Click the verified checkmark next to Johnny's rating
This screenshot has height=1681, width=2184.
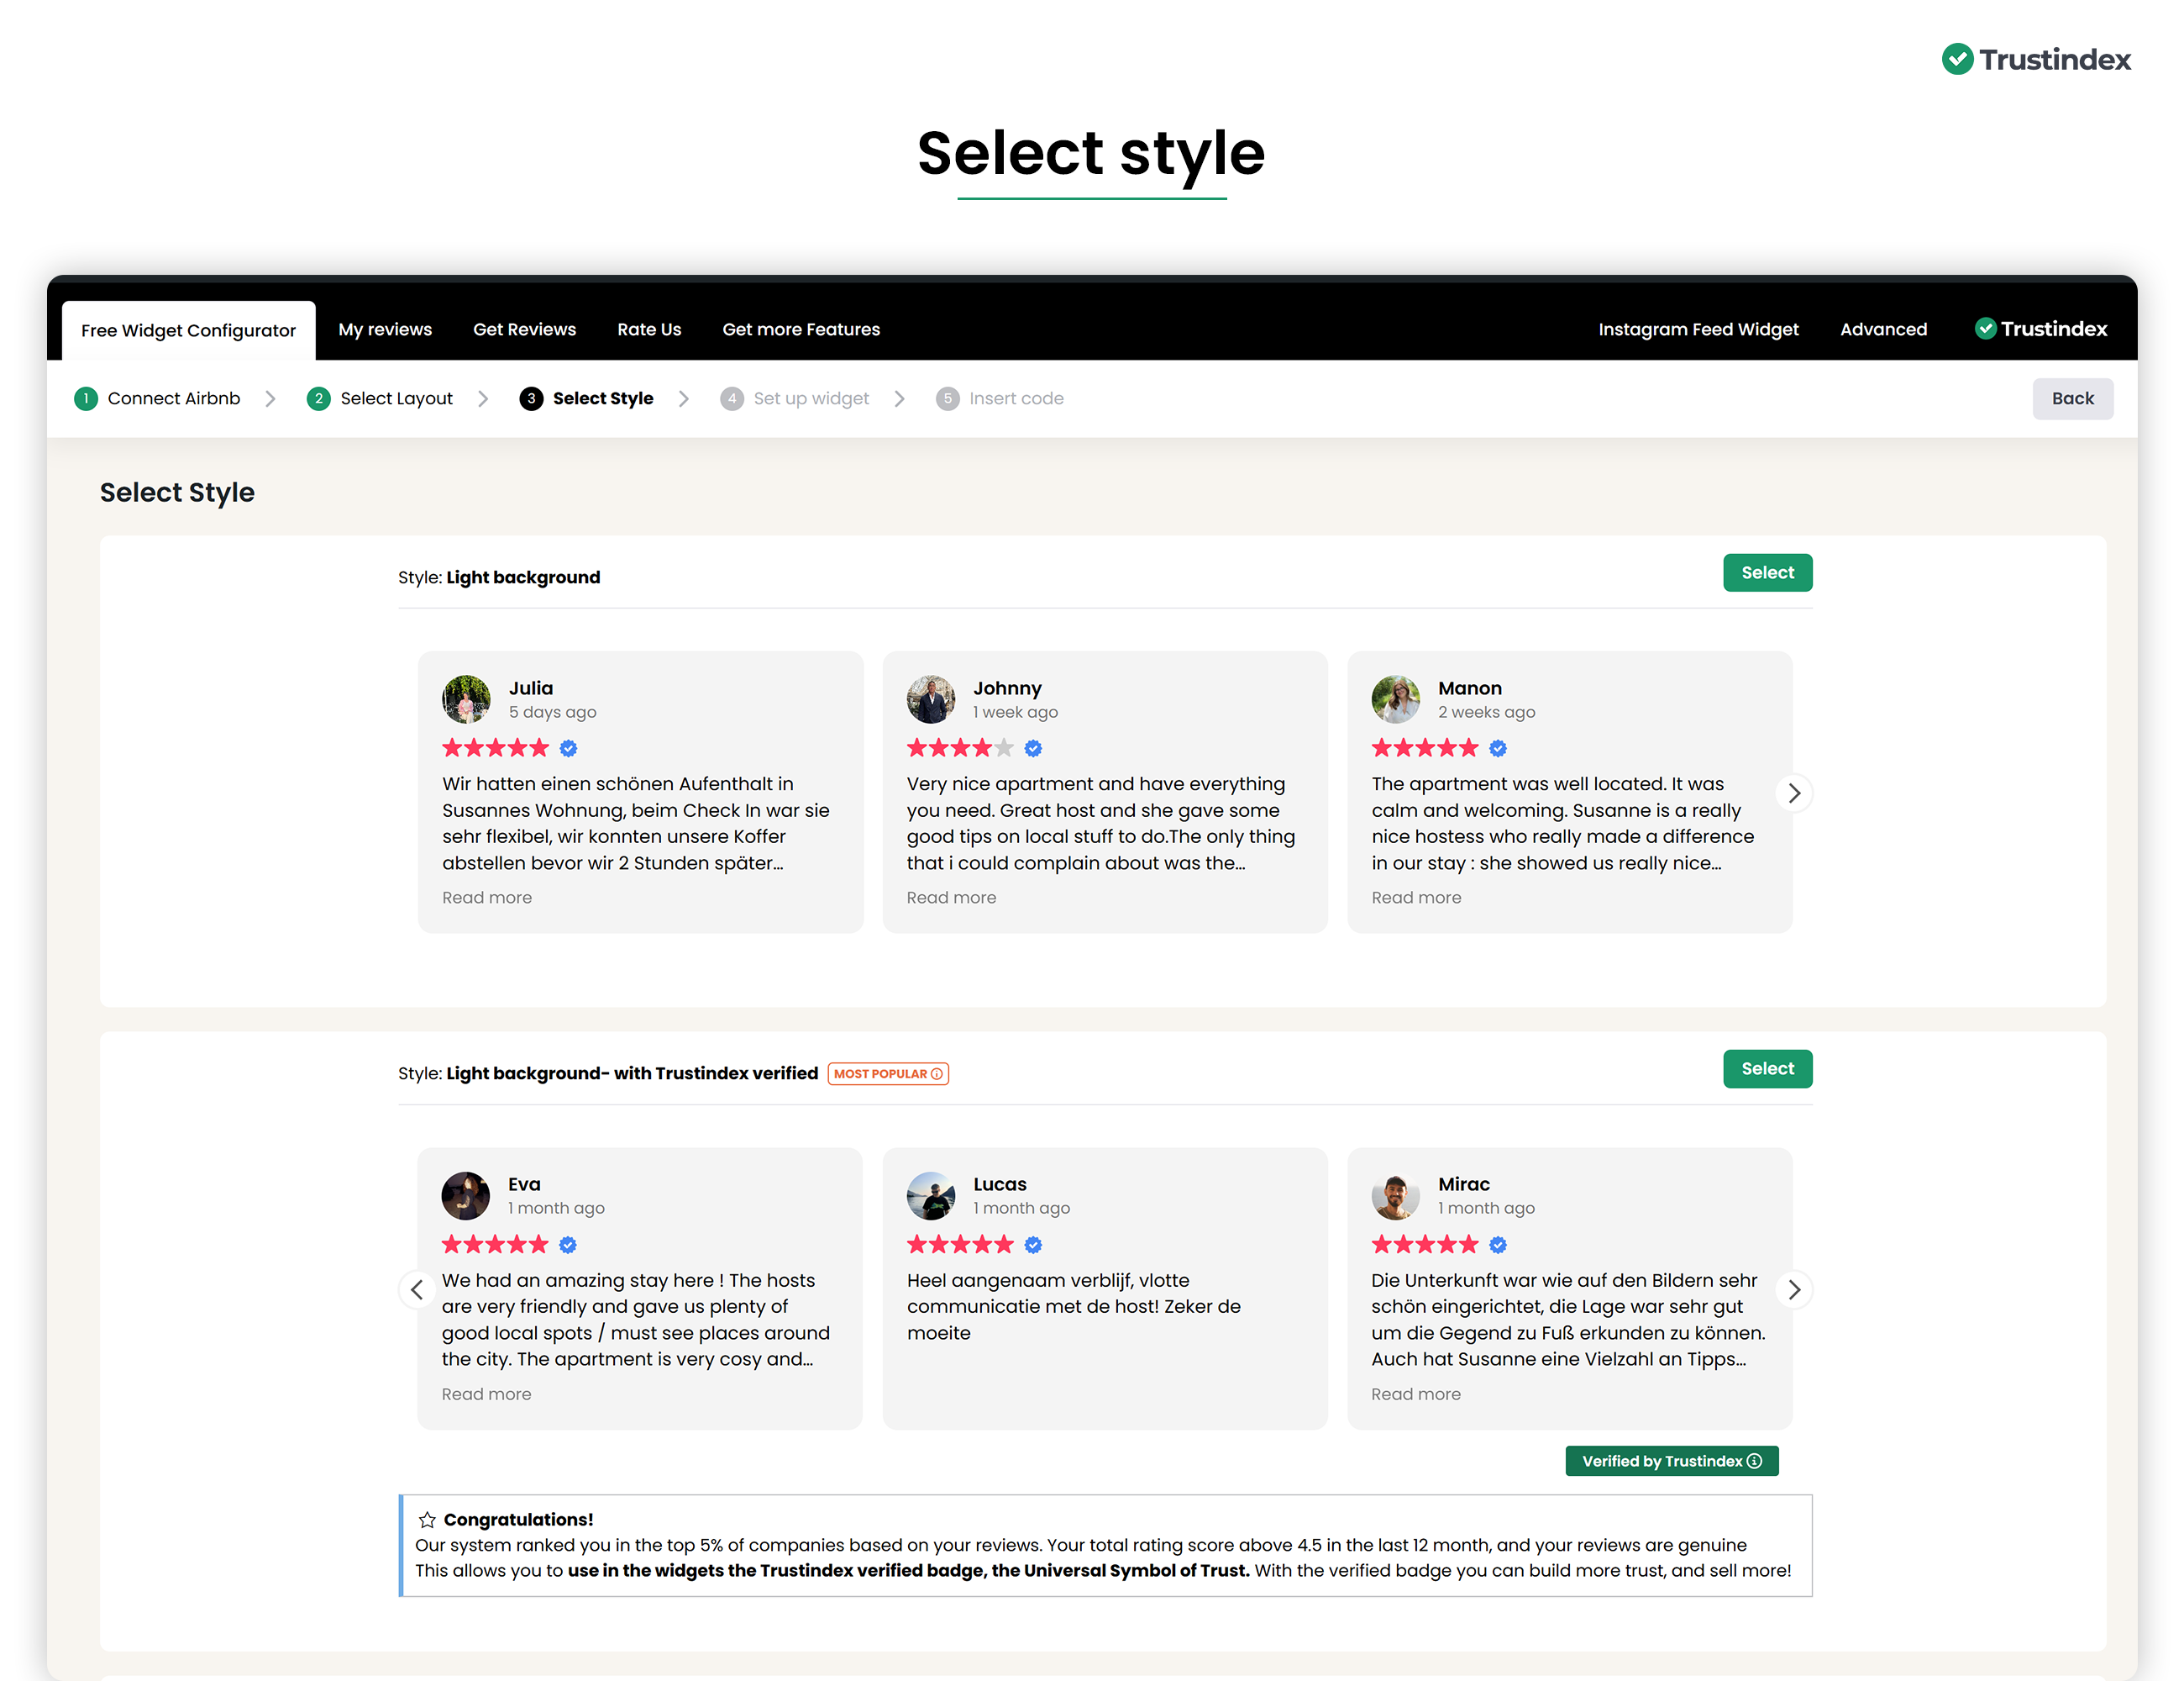pyautogui.click(x=1033, y=747)
